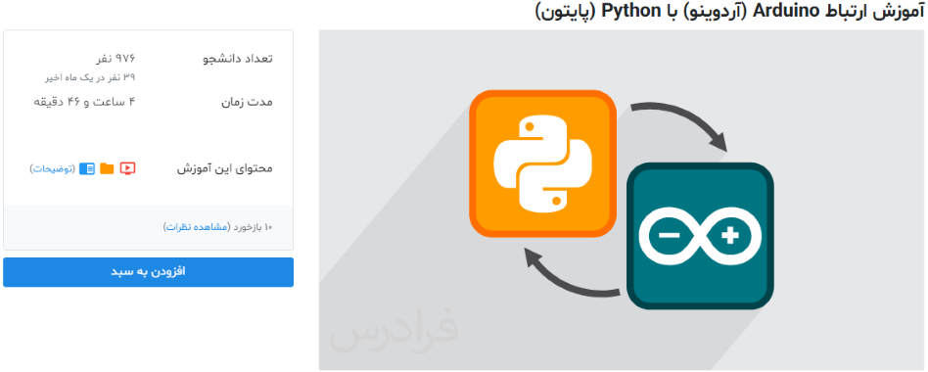Open the توضیحات link
The height and width of the screenshot is (372, 928).
coord(53,168)
